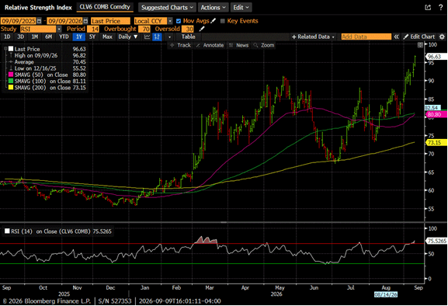Select the 6M time range
Viewport: 448px width, 306px height.
click(49, 37)
